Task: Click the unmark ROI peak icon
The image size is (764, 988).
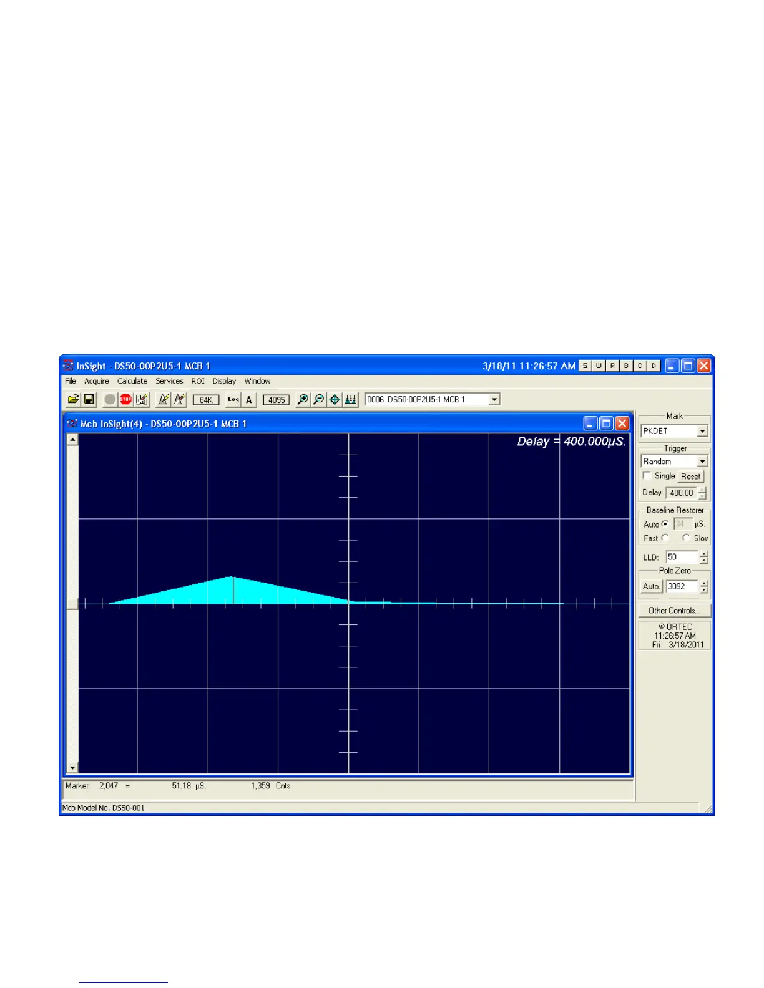Action: coord(179,399)
